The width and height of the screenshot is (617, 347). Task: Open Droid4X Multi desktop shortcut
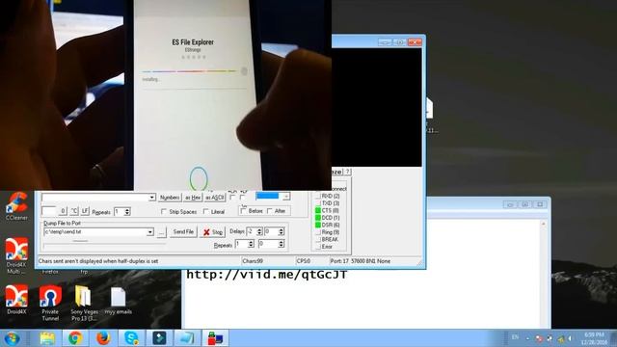pos(16,255)
